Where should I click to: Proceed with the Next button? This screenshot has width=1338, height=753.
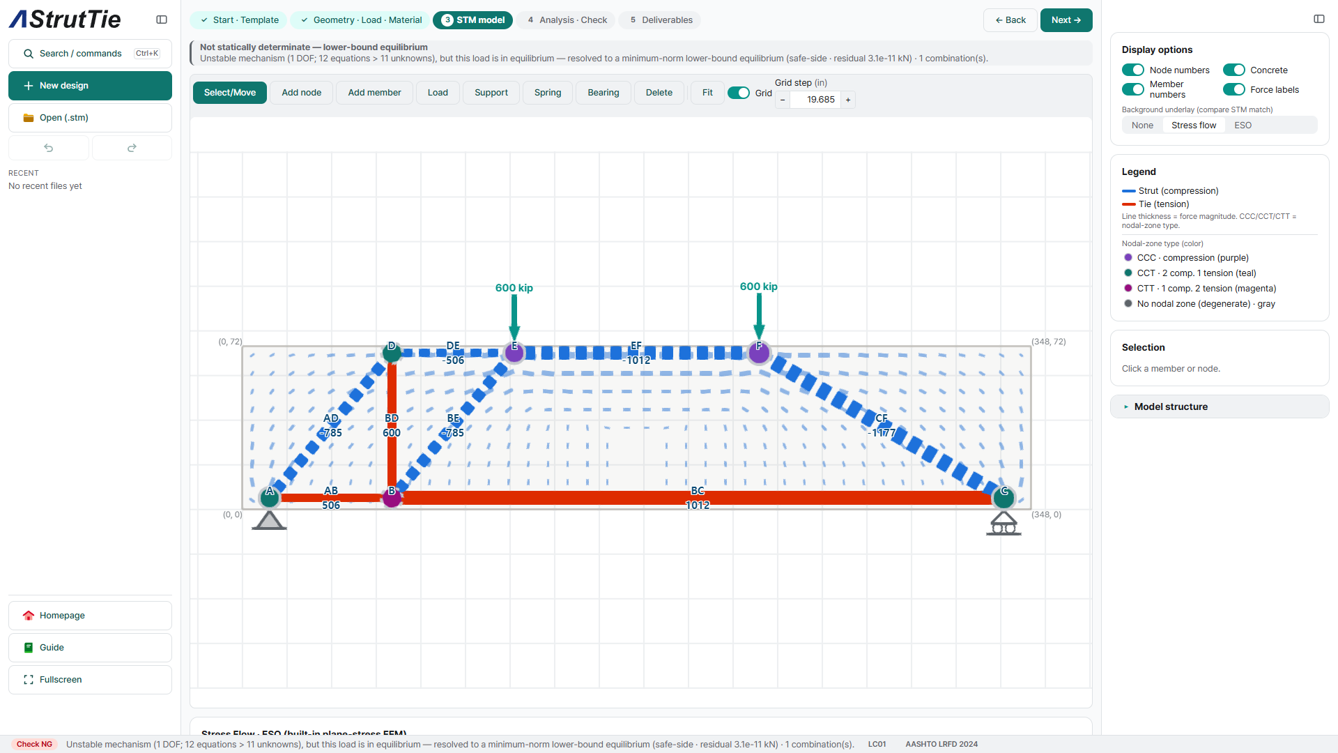click(x=1066, y=20)
